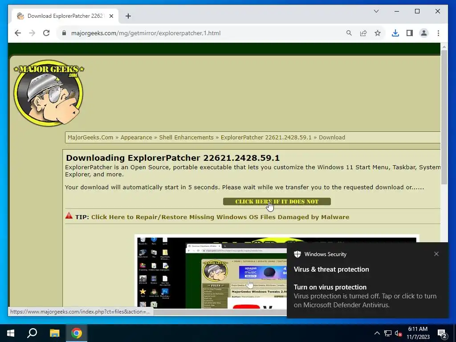The width and height of the screenshot is (456, 342).
Task: Close the Download ExplorerPatcher tab
Action: pos(111,16)
